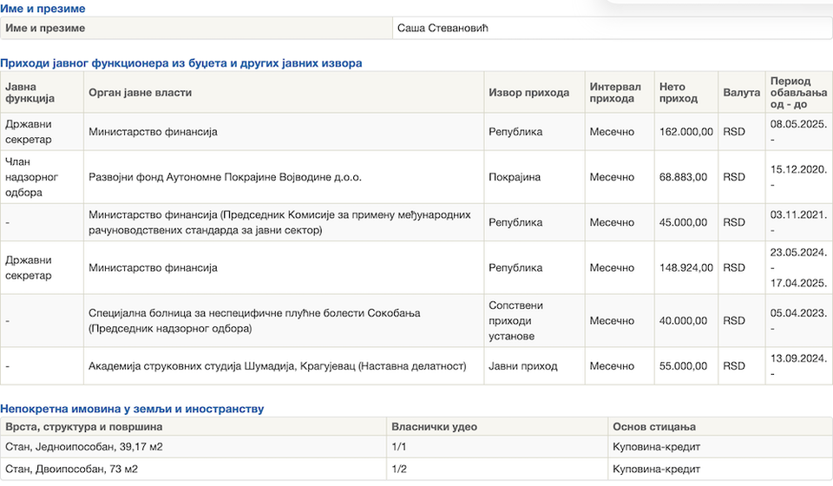
Task: Click the 'Име и презиме' section heading
Action: click(x=43, y=9)
